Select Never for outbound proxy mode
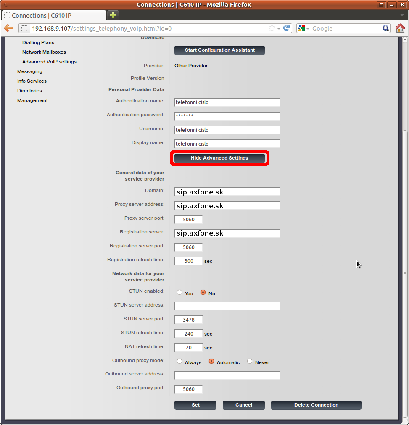Viewport: 409px width, 425px height. pyautogui.click(x=250, y=362)
